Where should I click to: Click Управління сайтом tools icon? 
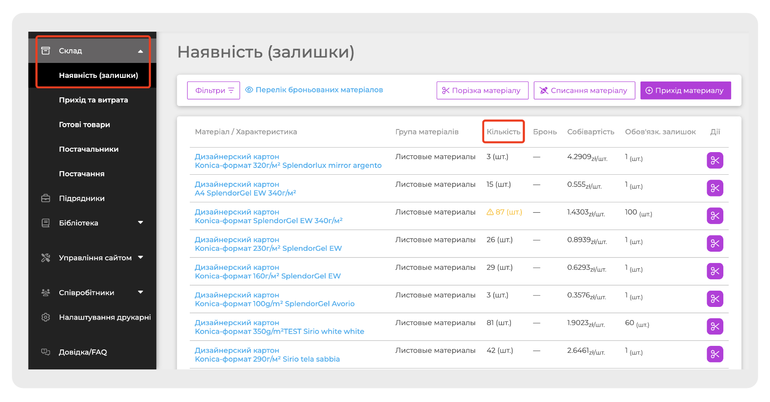[x=46, y=258]
